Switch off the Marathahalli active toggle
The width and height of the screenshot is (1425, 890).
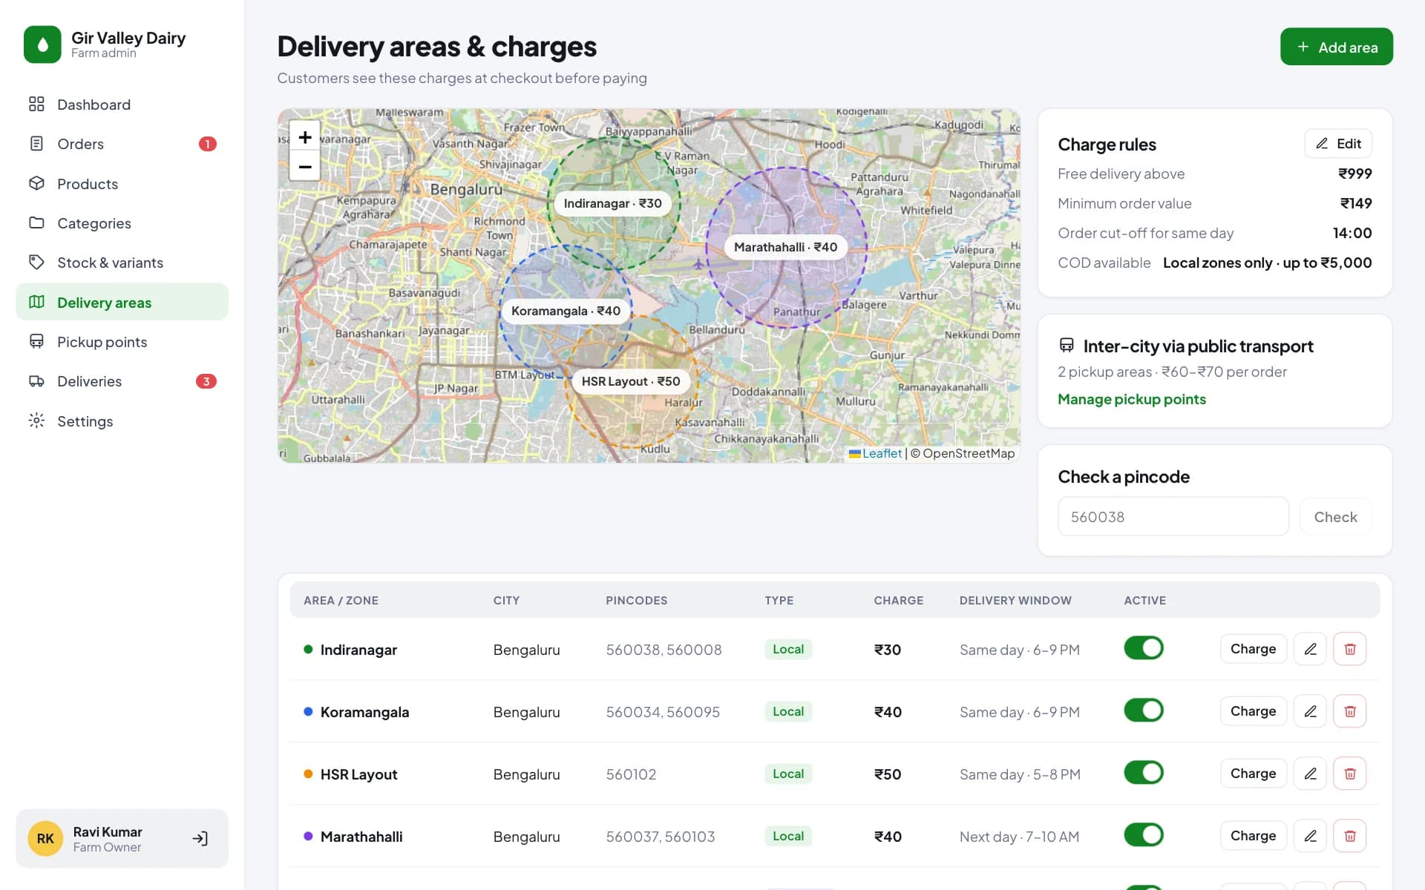point(1143,835)
